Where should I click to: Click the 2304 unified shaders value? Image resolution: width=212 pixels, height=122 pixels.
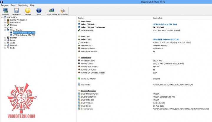(155, 73)
